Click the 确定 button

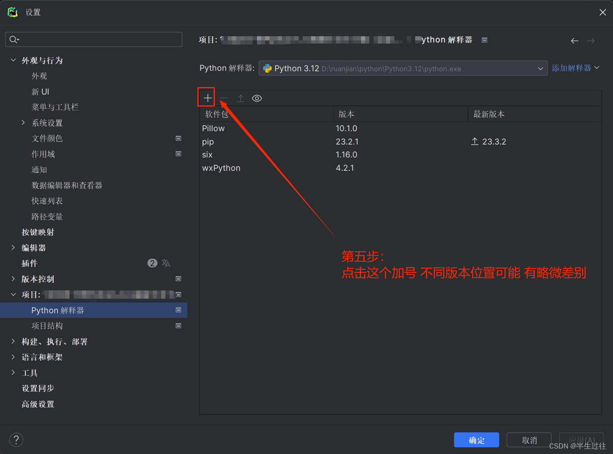point(476,440)
